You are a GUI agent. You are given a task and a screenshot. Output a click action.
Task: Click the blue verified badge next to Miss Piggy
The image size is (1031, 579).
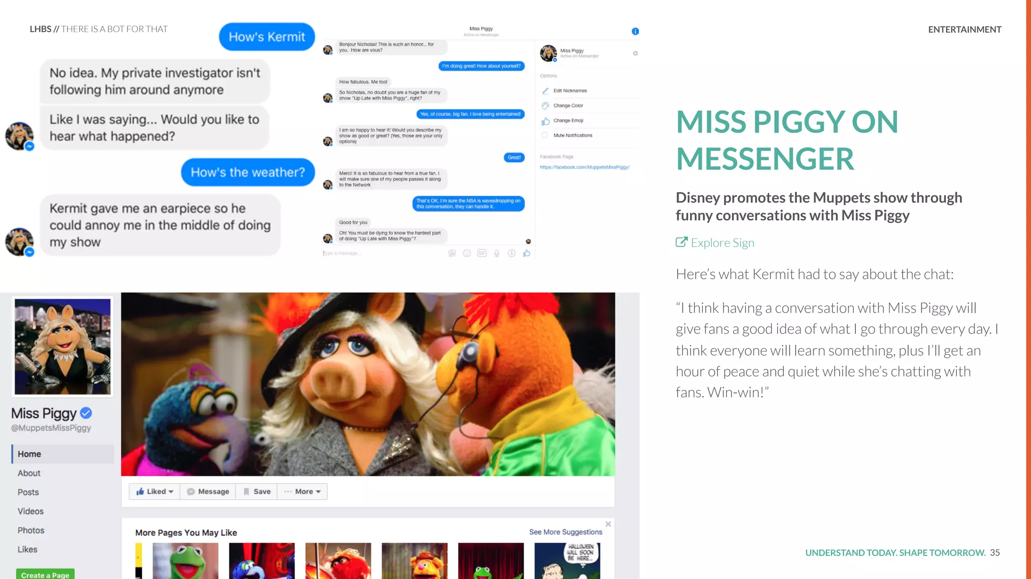point(86,413)
